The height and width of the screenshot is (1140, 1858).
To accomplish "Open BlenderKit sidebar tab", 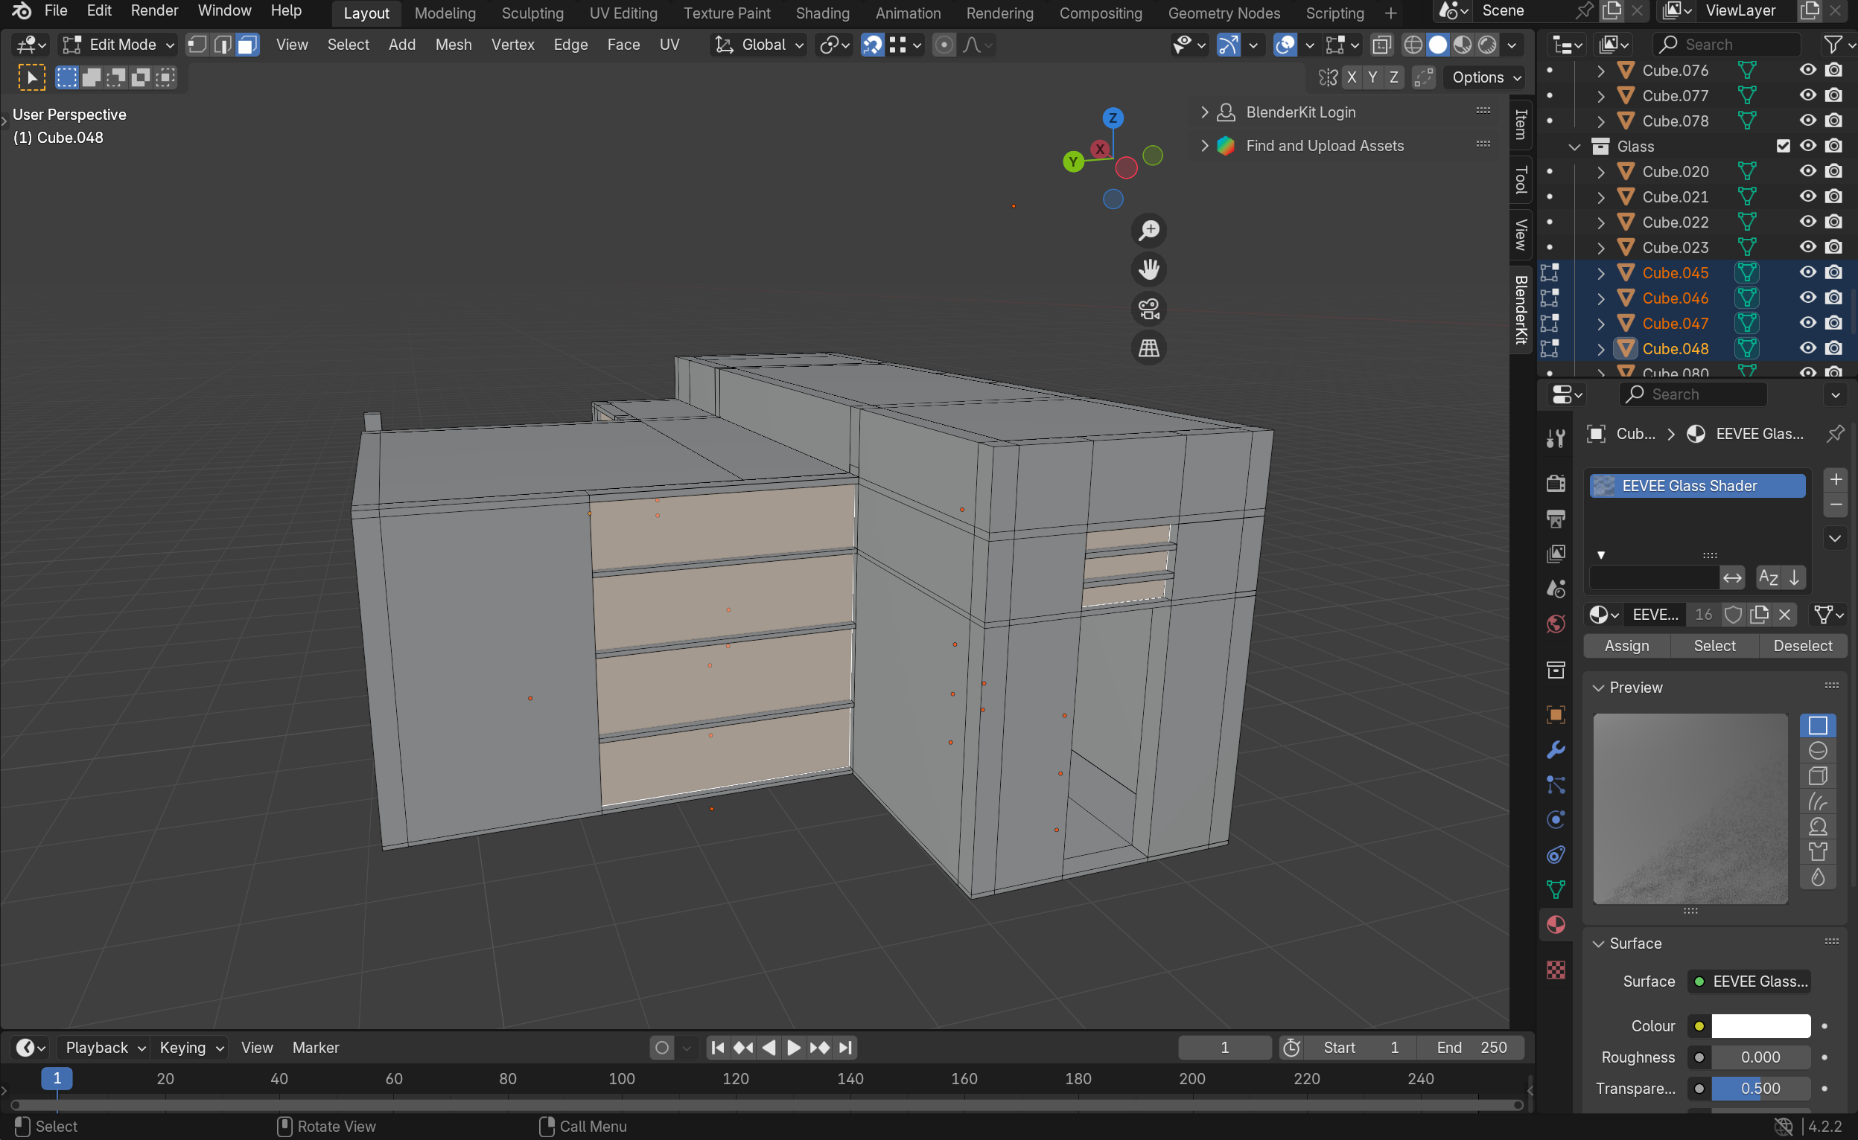I will 1521,310.
